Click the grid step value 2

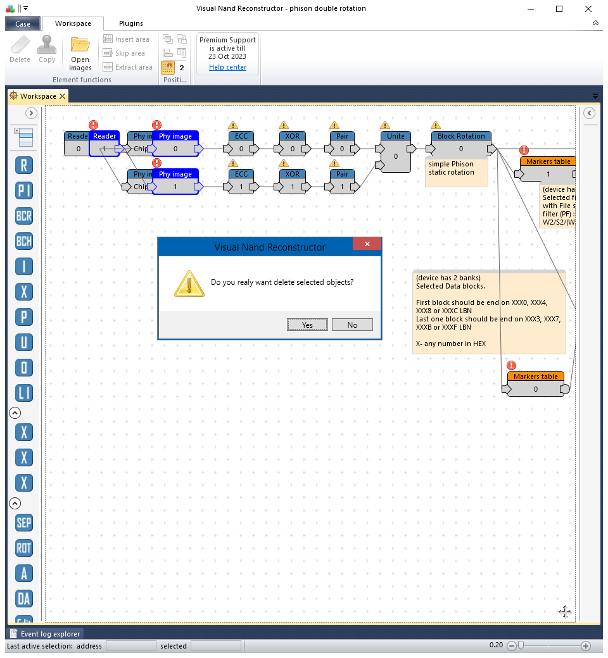pos(182,68)
